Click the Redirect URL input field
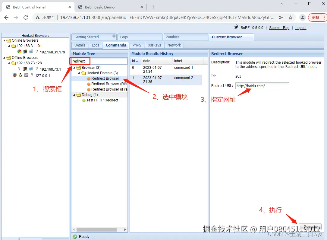Screen dimensions: 327x240 pyautogui.click(x=262, y=86)
